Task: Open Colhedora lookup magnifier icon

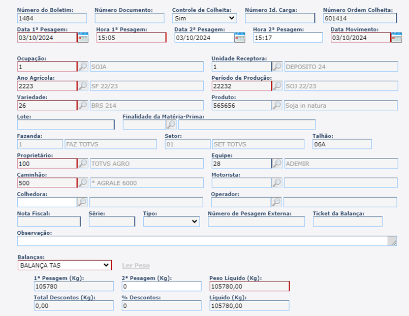Action: (x=83, y=202)
